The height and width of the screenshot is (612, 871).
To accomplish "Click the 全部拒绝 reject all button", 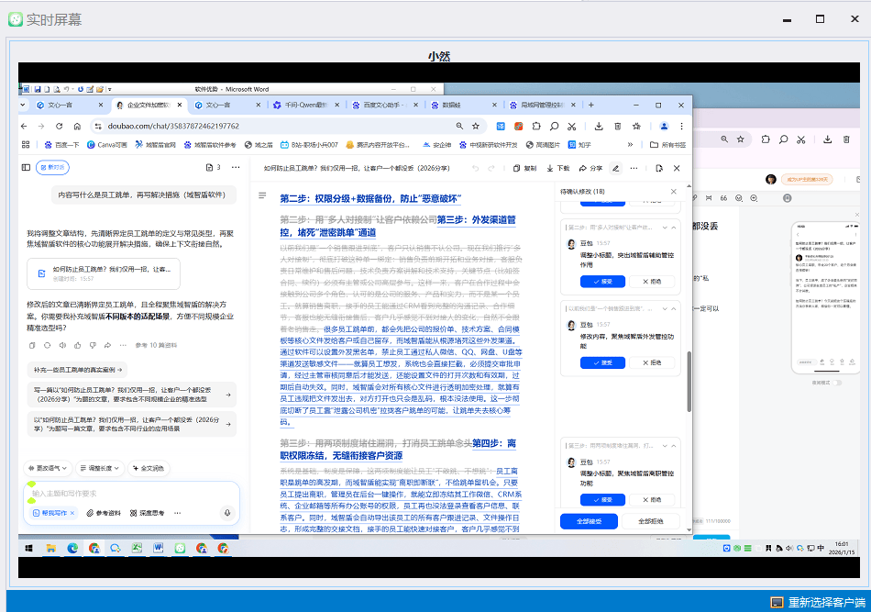I will click(652, 521).
